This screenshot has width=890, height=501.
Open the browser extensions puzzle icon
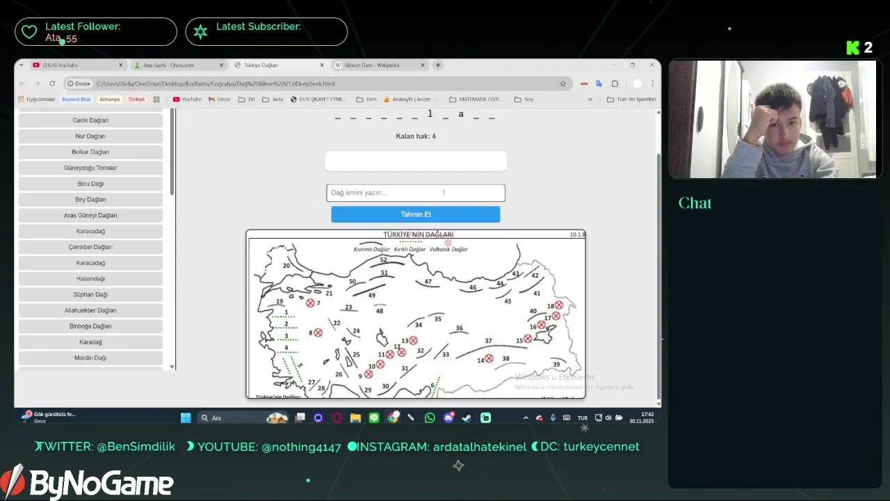[615, 83]
